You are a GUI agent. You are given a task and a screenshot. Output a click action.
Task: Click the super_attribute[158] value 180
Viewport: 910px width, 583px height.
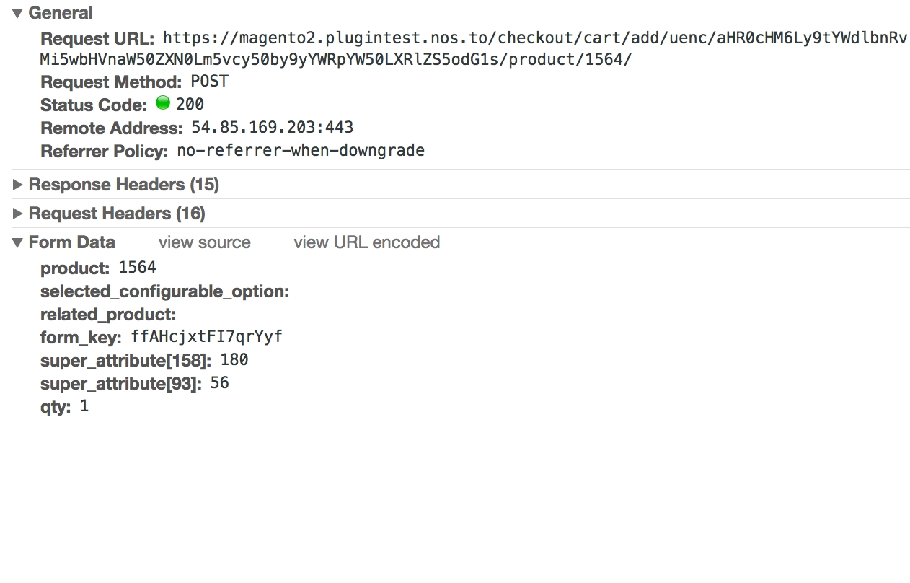[234, 360]
